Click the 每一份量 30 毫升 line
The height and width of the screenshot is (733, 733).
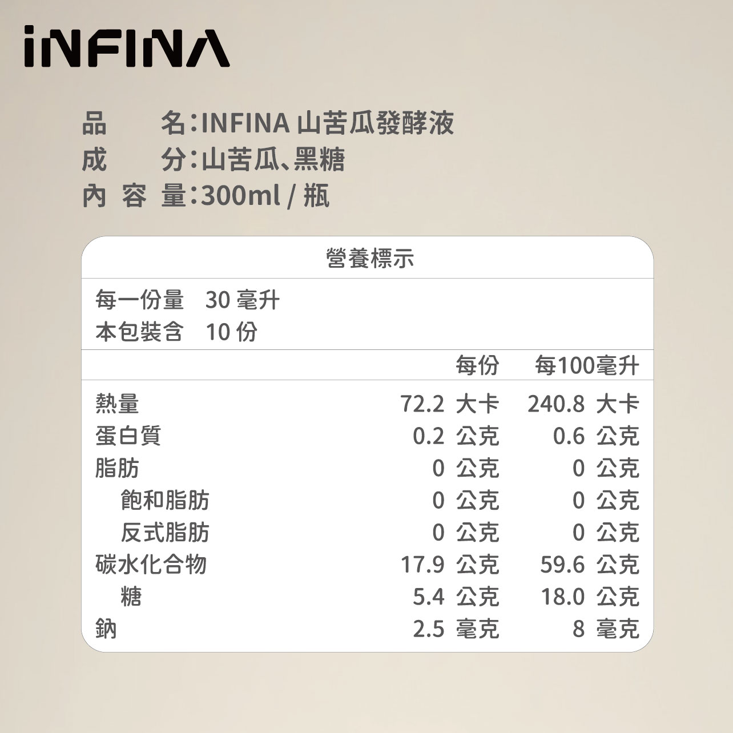point(187,300)
